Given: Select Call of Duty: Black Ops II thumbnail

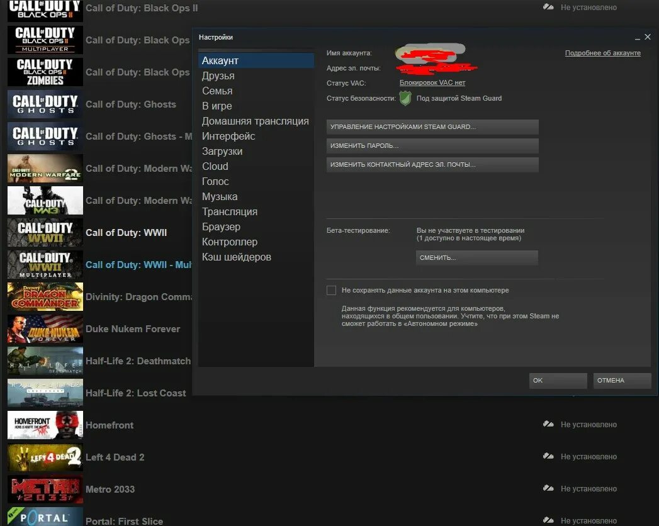Looking at the screenshot, I should click(45, 10).
